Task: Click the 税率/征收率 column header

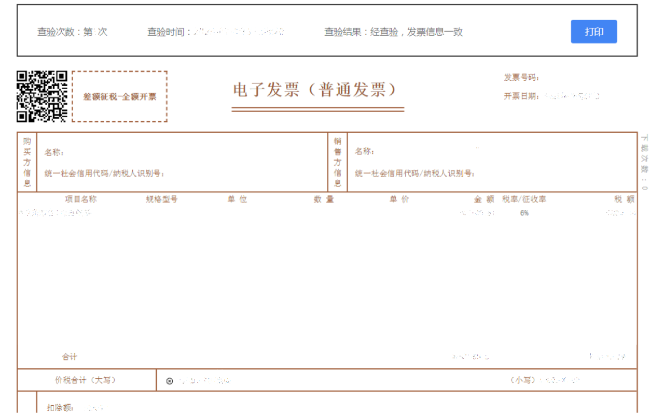Action: coord(524,200)
